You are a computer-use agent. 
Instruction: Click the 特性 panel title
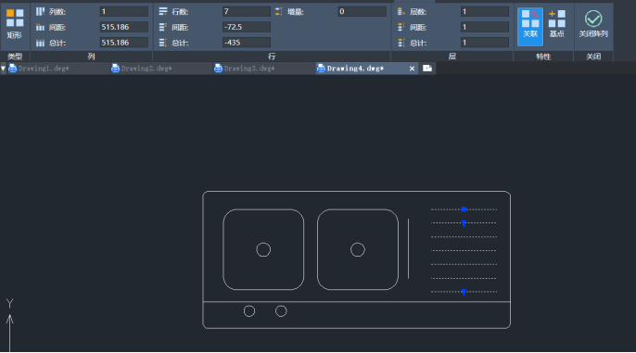[543, 57]
